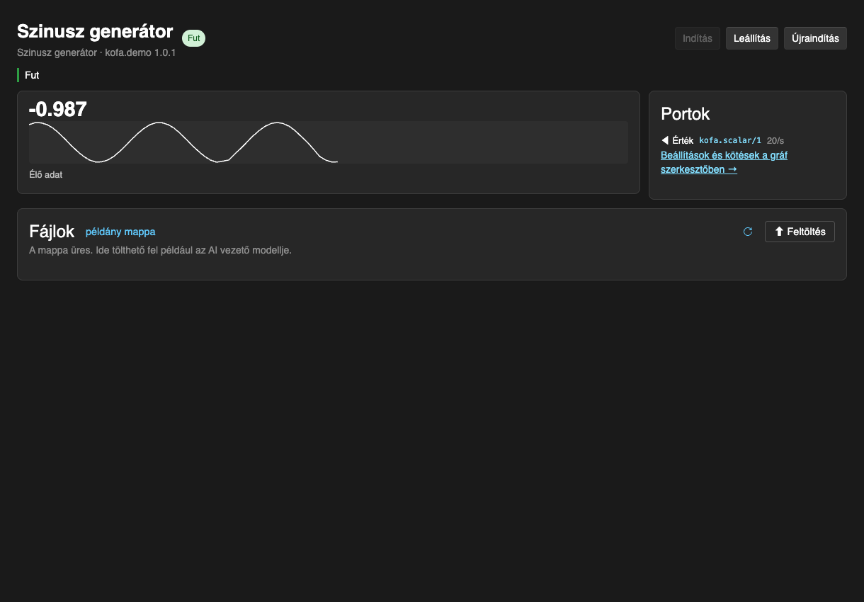Click the Szinusz generátor page title
The height and width of the screenshot is (602, 864).
95,31
